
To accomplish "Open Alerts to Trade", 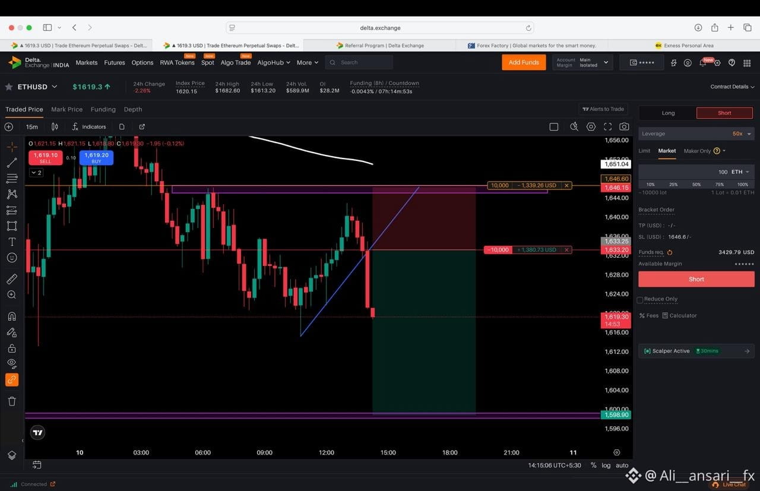I will coord(603,109).
